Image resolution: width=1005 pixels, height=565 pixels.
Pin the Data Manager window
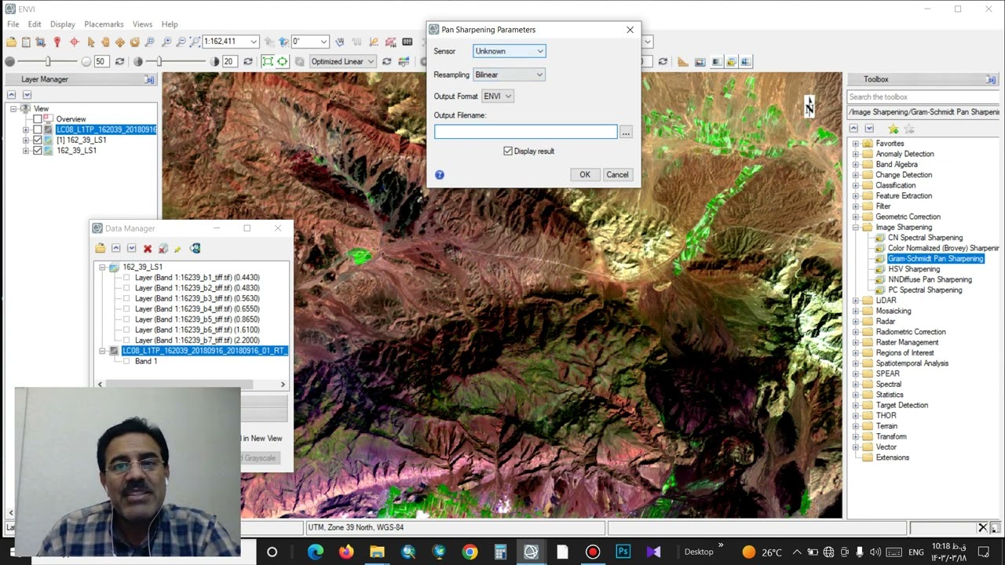(x=177, y=249)
